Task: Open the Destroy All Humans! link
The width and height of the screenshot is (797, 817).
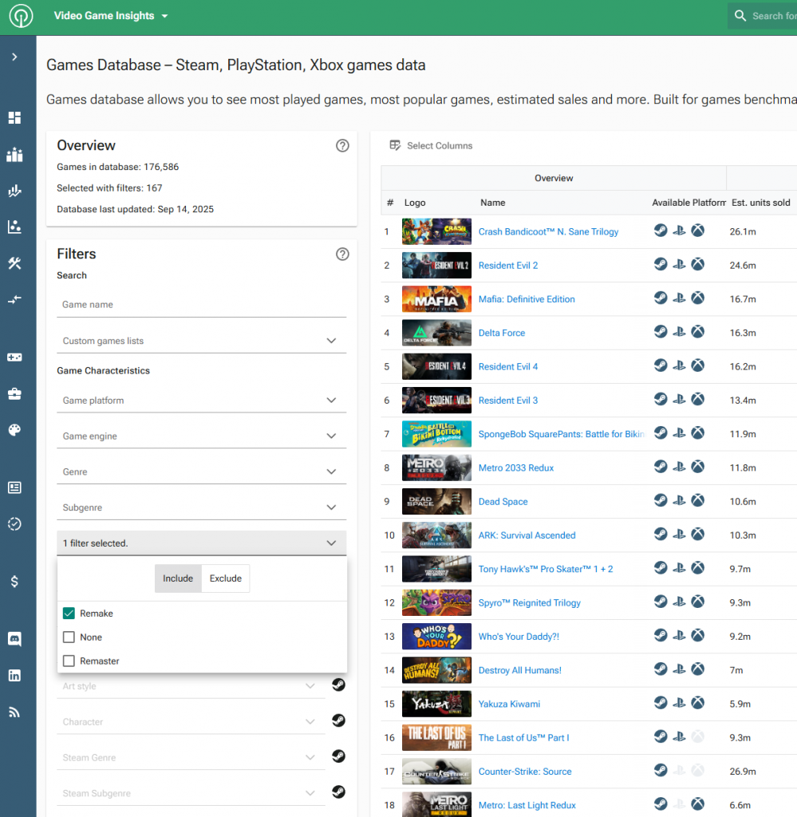Action: pos(520,670)
